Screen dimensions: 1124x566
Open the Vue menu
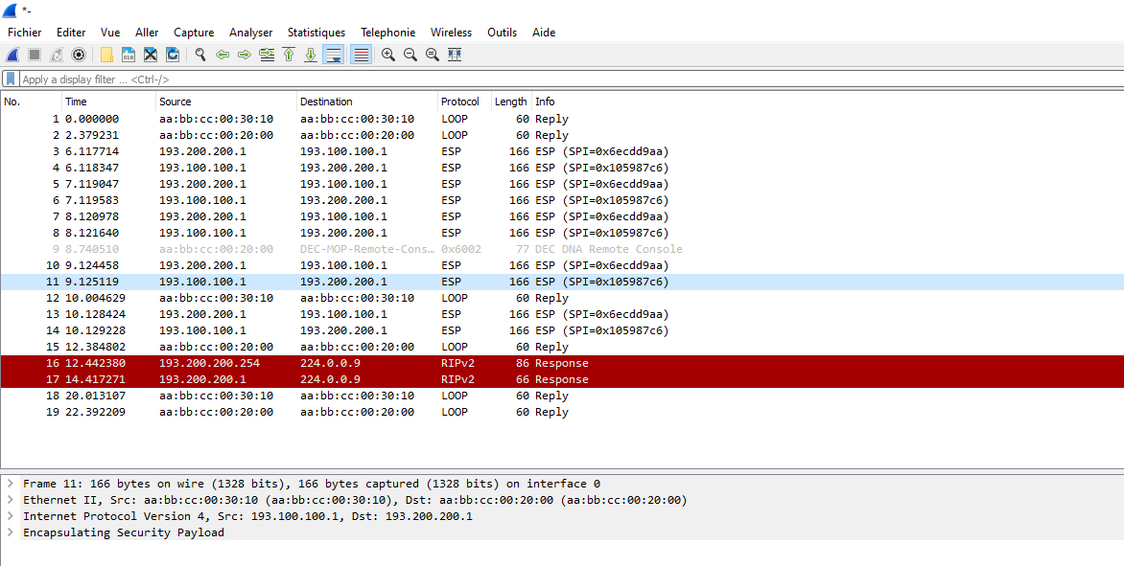[x=110, y=33]
